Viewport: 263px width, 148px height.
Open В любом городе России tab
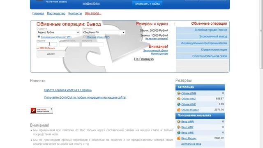pos(203,30)
